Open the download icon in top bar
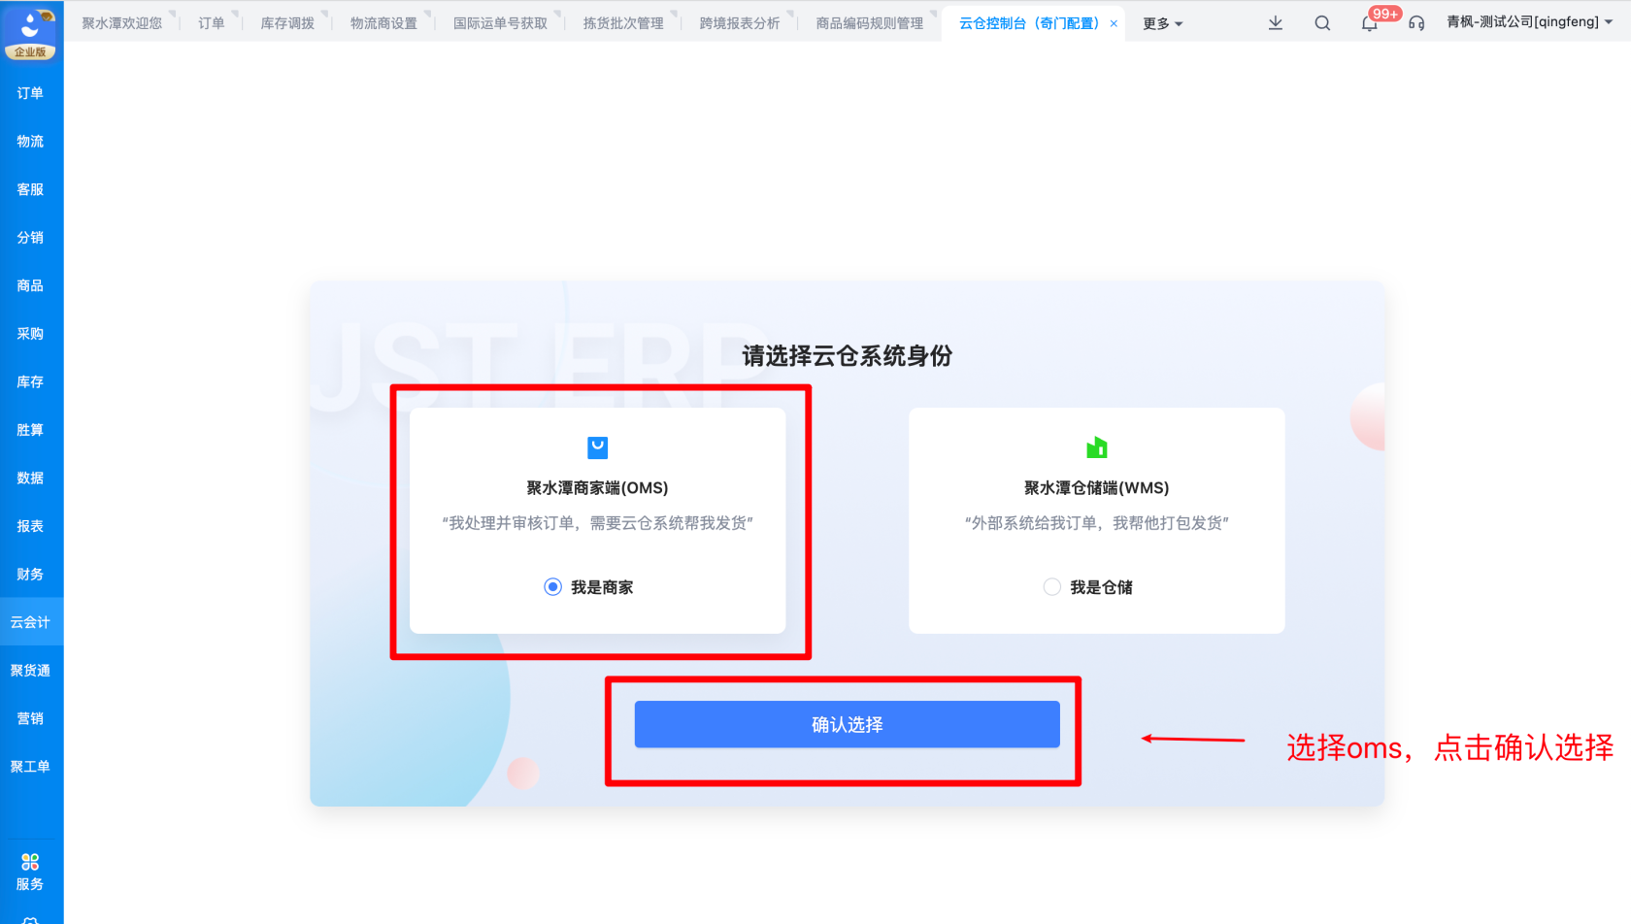Viewport: 1631px width, 924px height. pyautogui.click(x=1276, y=22)
